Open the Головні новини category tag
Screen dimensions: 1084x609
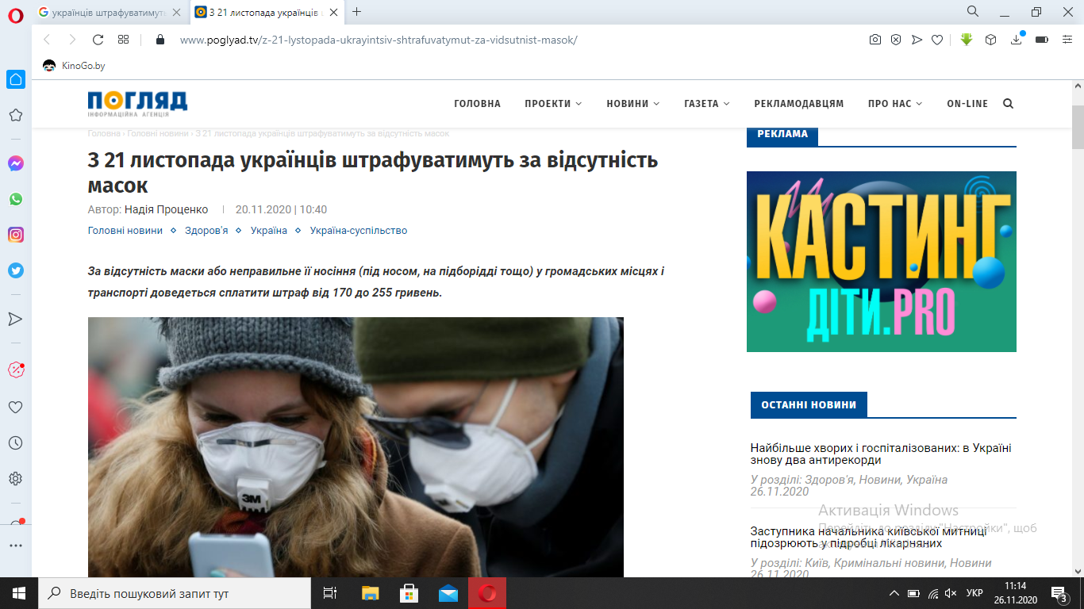[x=125, y=231]
